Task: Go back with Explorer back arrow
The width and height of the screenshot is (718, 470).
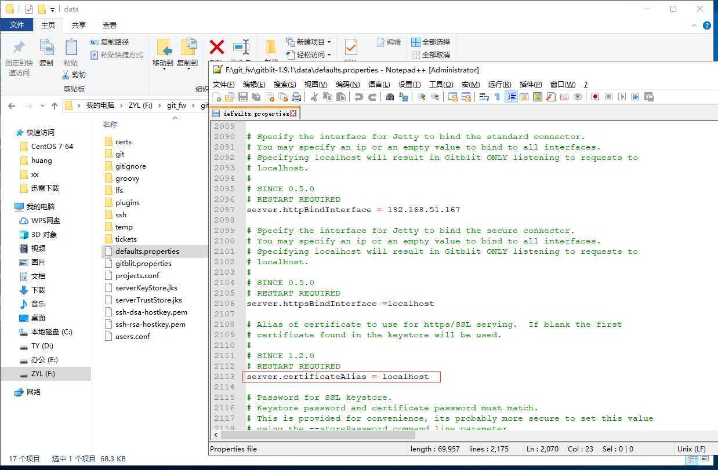Action: (12, 106)
